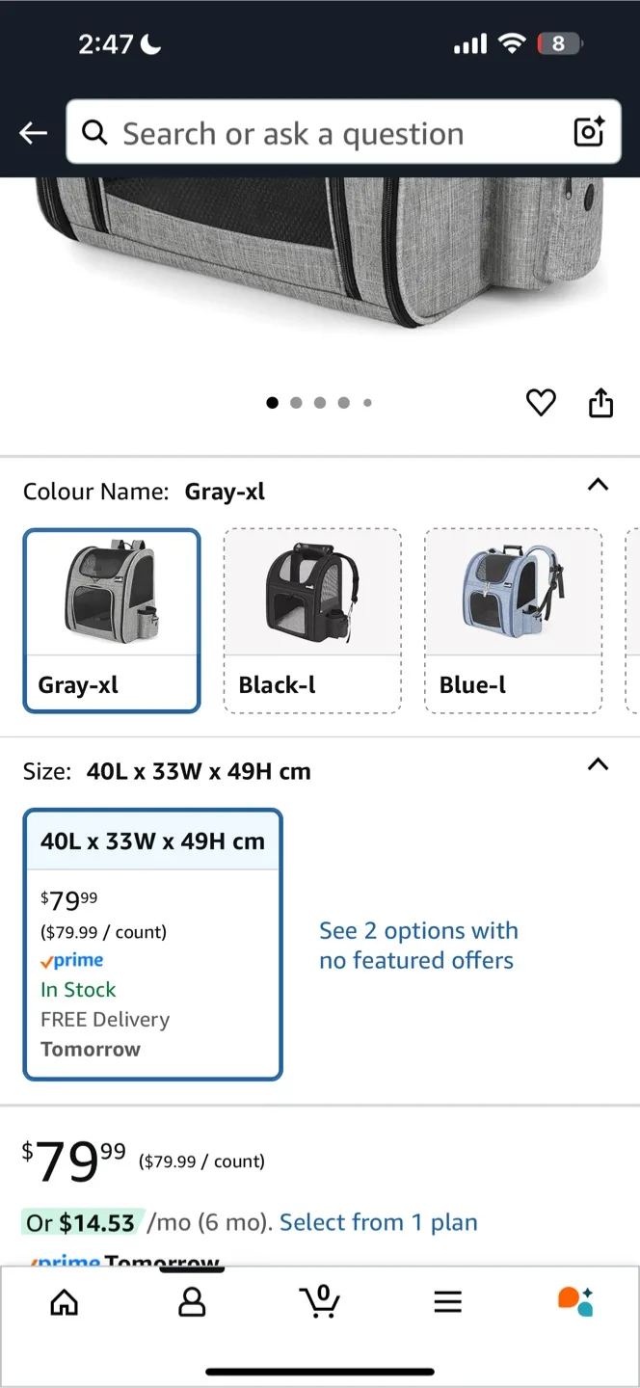Open the shopping cart icon
Image resolution: width=640 pixels, height=1388 pixels.
tap(320, 1301)
